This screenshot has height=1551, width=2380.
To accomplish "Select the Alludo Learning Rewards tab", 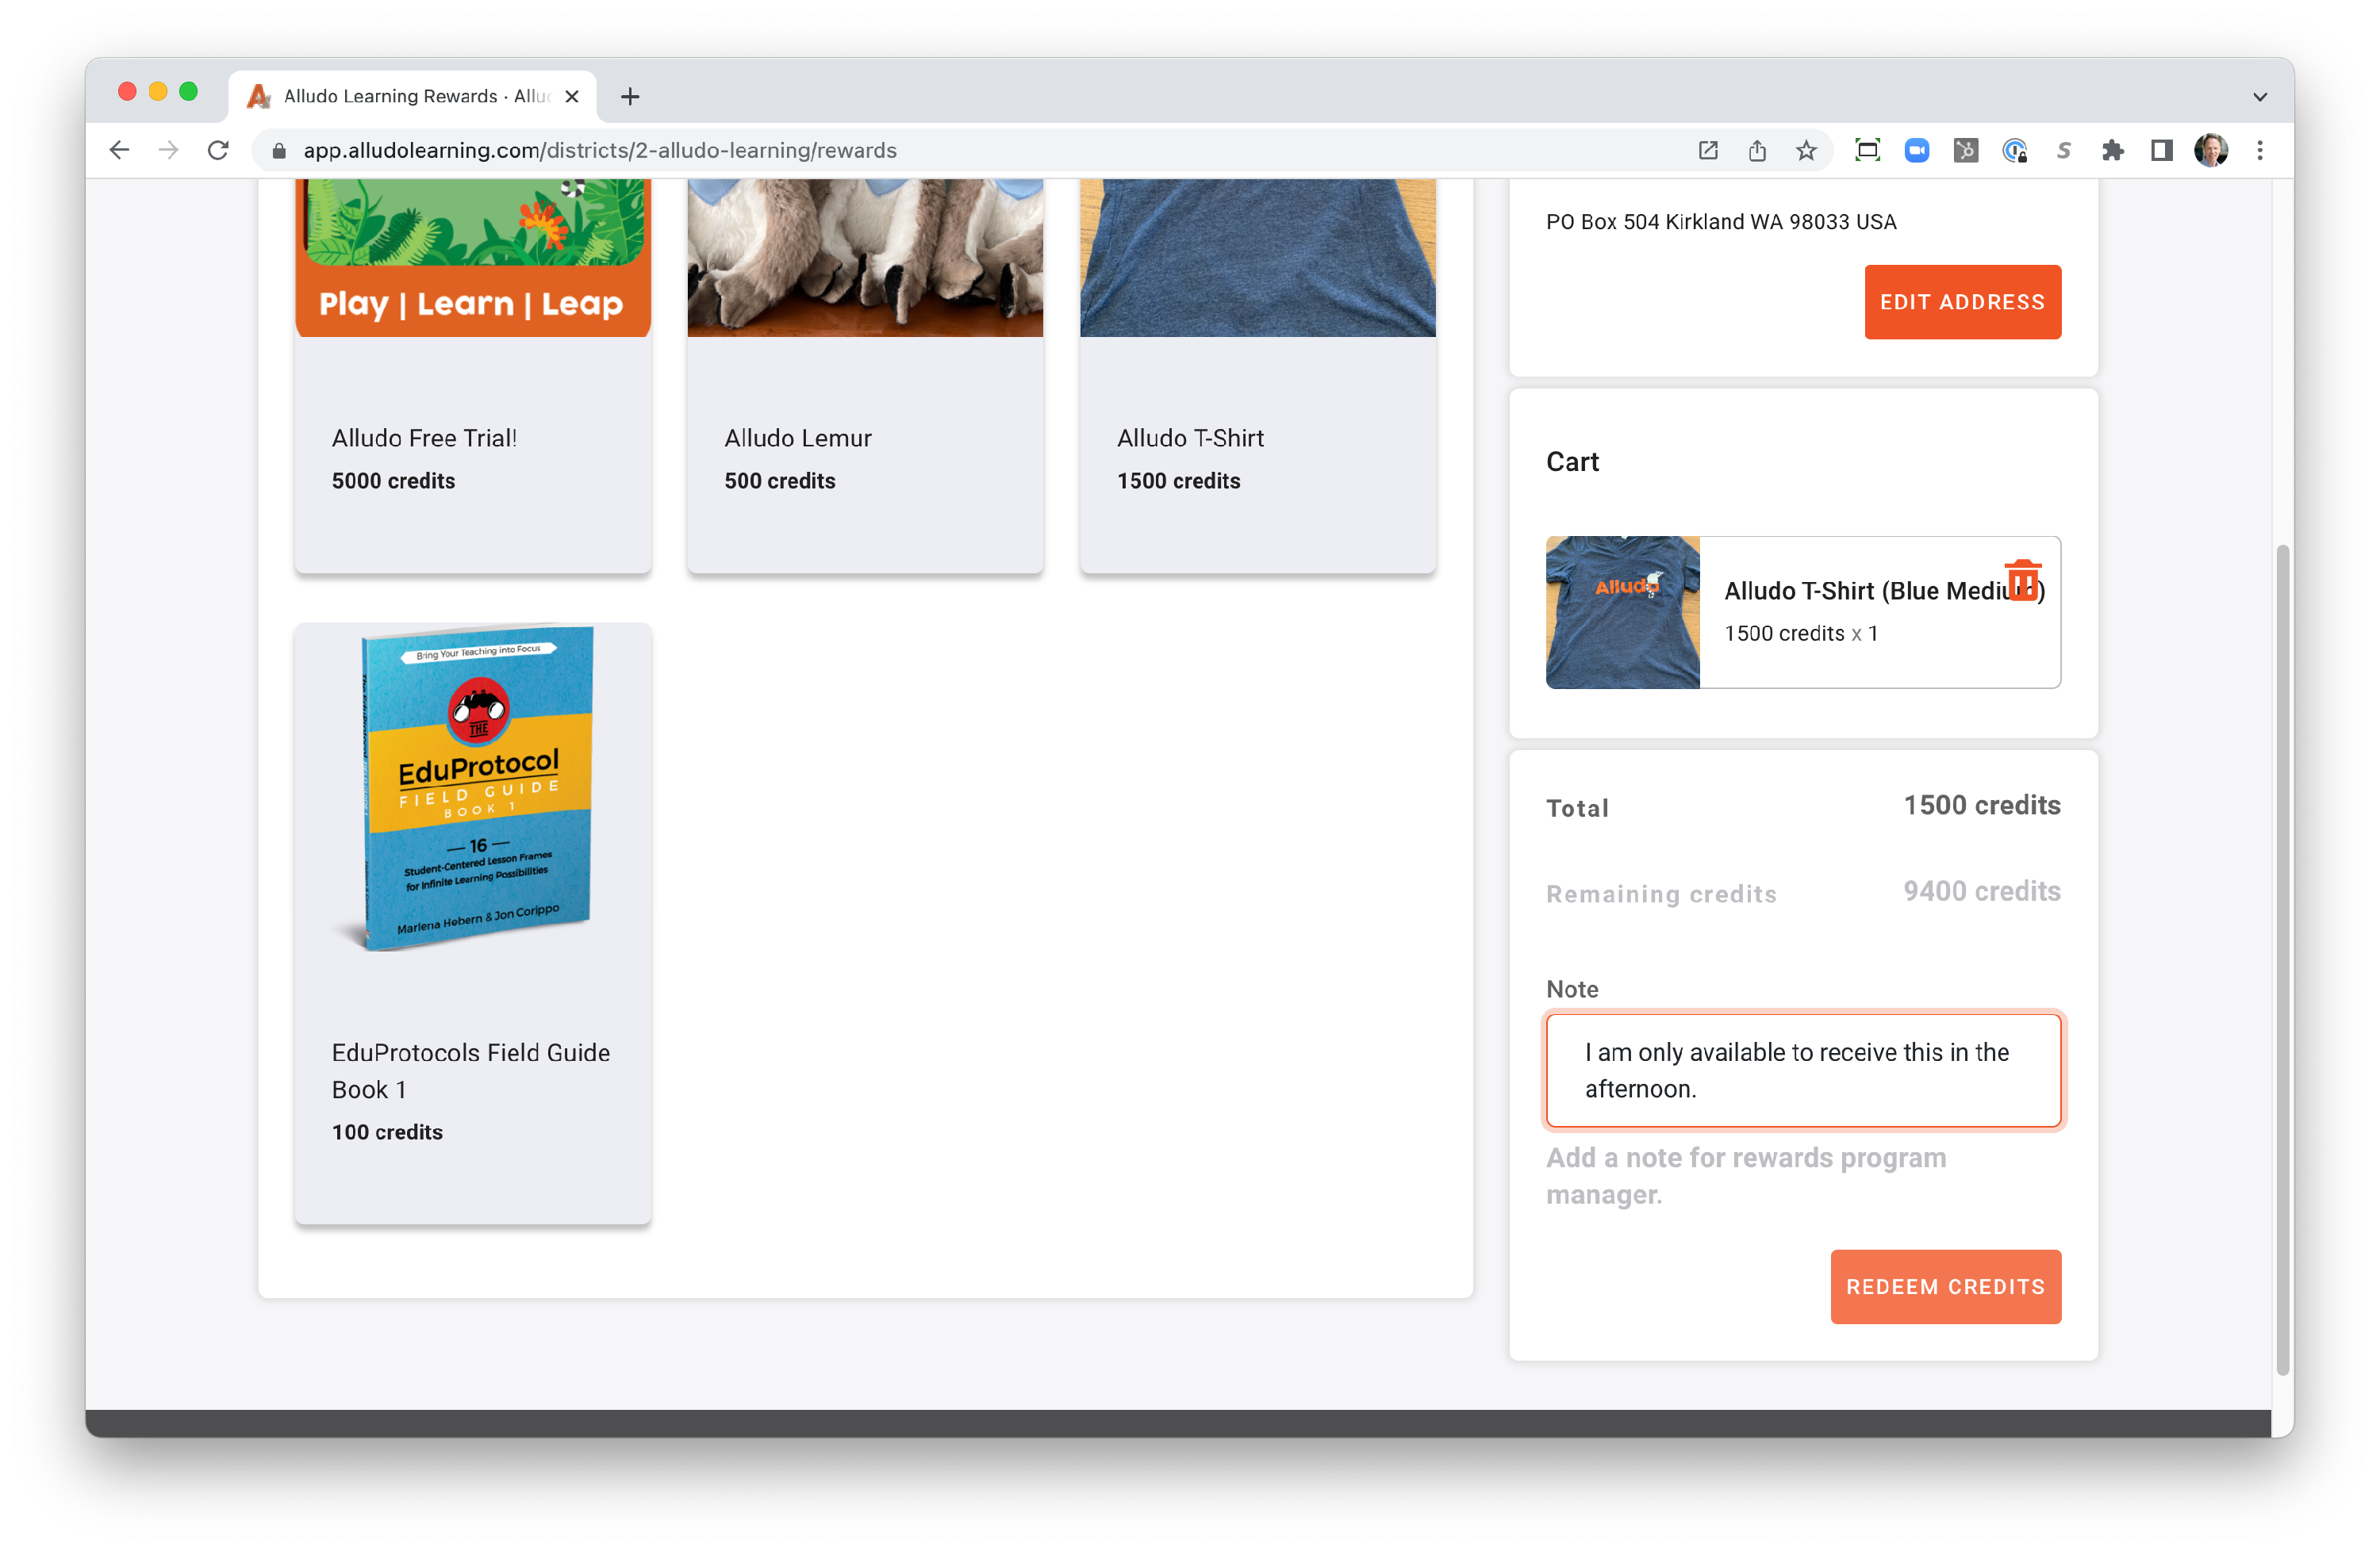I will click(400, 96).
